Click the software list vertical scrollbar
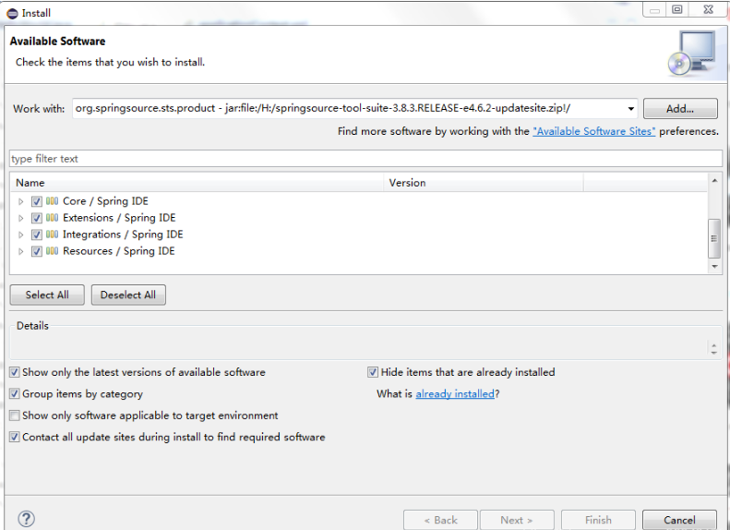This screenshot has width=730, height=530. click(713, 238)
